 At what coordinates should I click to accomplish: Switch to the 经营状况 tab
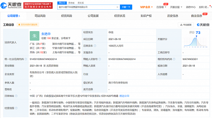click(x=120, y=16)
